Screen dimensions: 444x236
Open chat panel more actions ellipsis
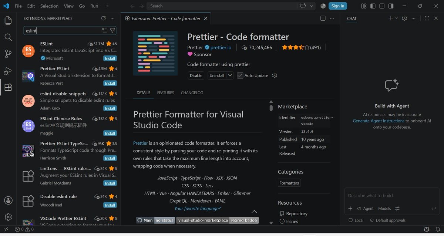pos(414,18)
